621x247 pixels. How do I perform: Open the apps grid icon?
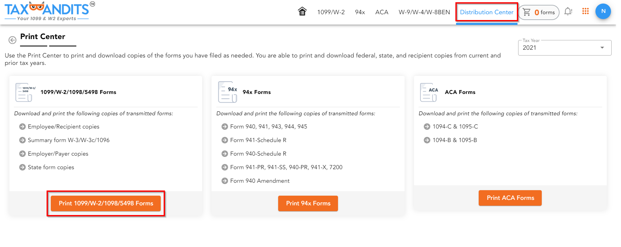point(585,11)
